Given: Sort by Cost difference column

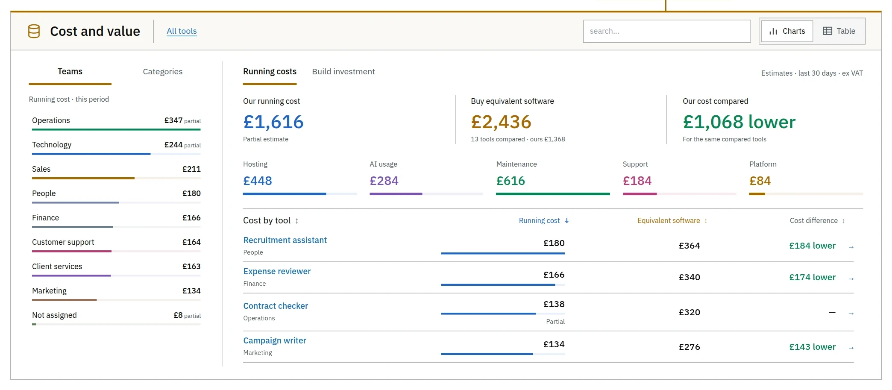Looking at the screenshot, I should point(817,220).
